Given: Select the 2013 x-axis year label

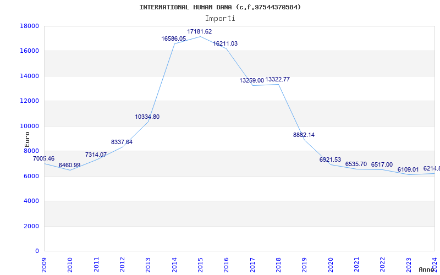Looking at the screenshot, I should (x=148, y=265).
